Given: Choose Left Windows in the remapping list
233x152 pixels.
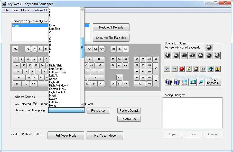Looking at the screenshot, I should (64, 72).
